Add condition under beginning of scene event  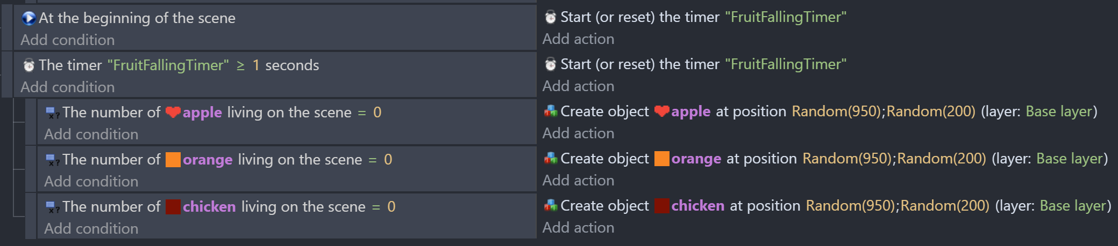point(67,40)
